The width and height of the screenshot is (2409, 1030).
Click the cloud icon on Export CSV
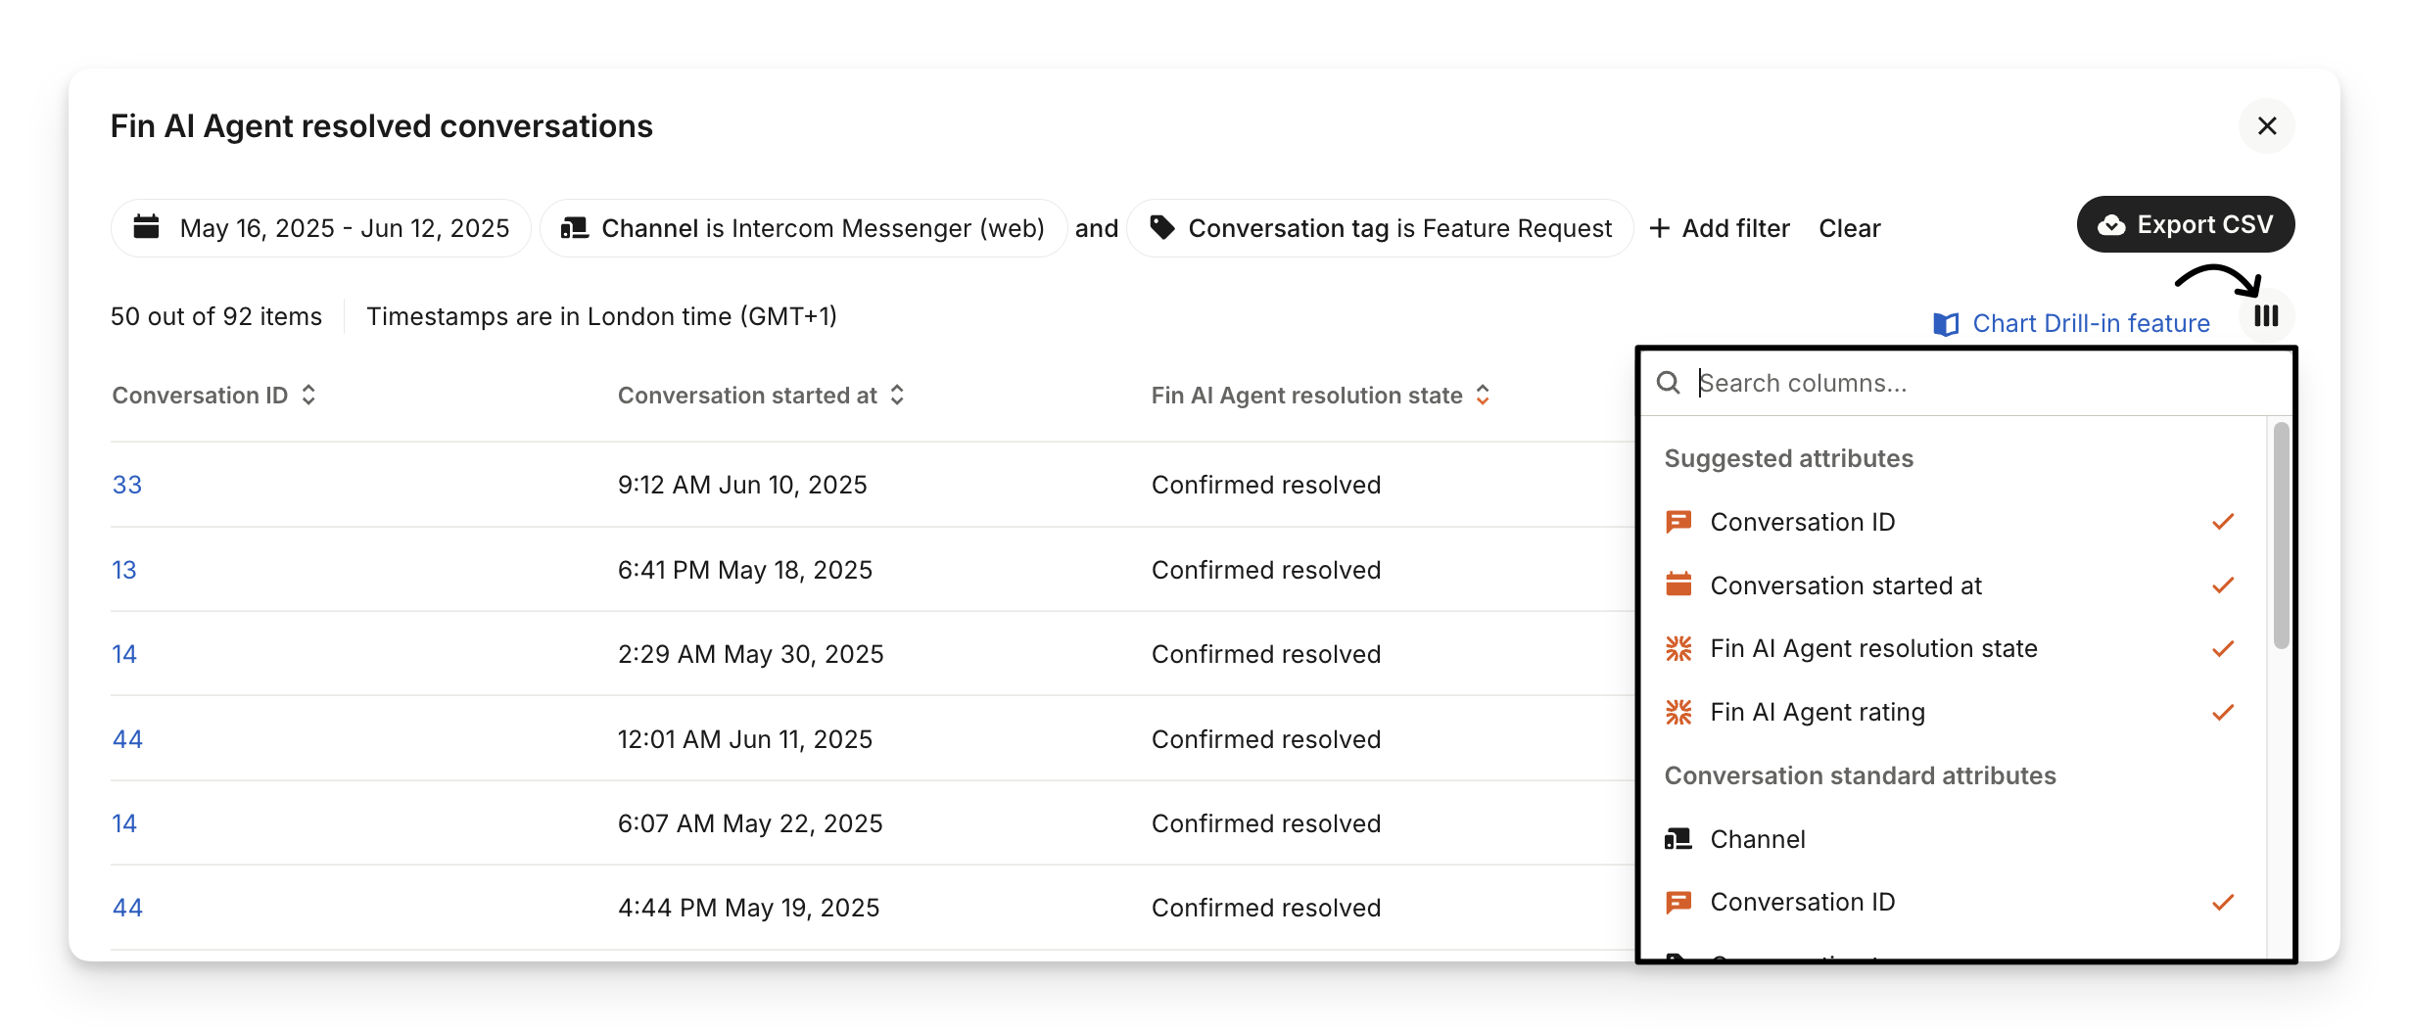(2111, 225)
